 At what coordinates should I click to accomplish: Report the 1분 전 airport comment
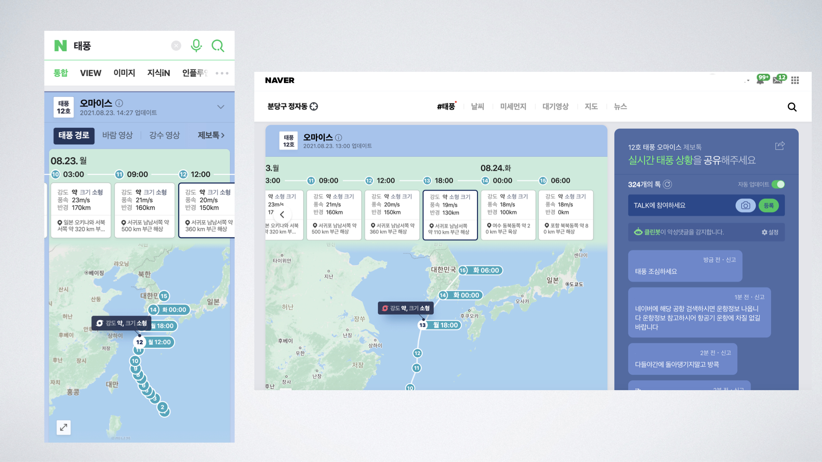pos(759,297)
